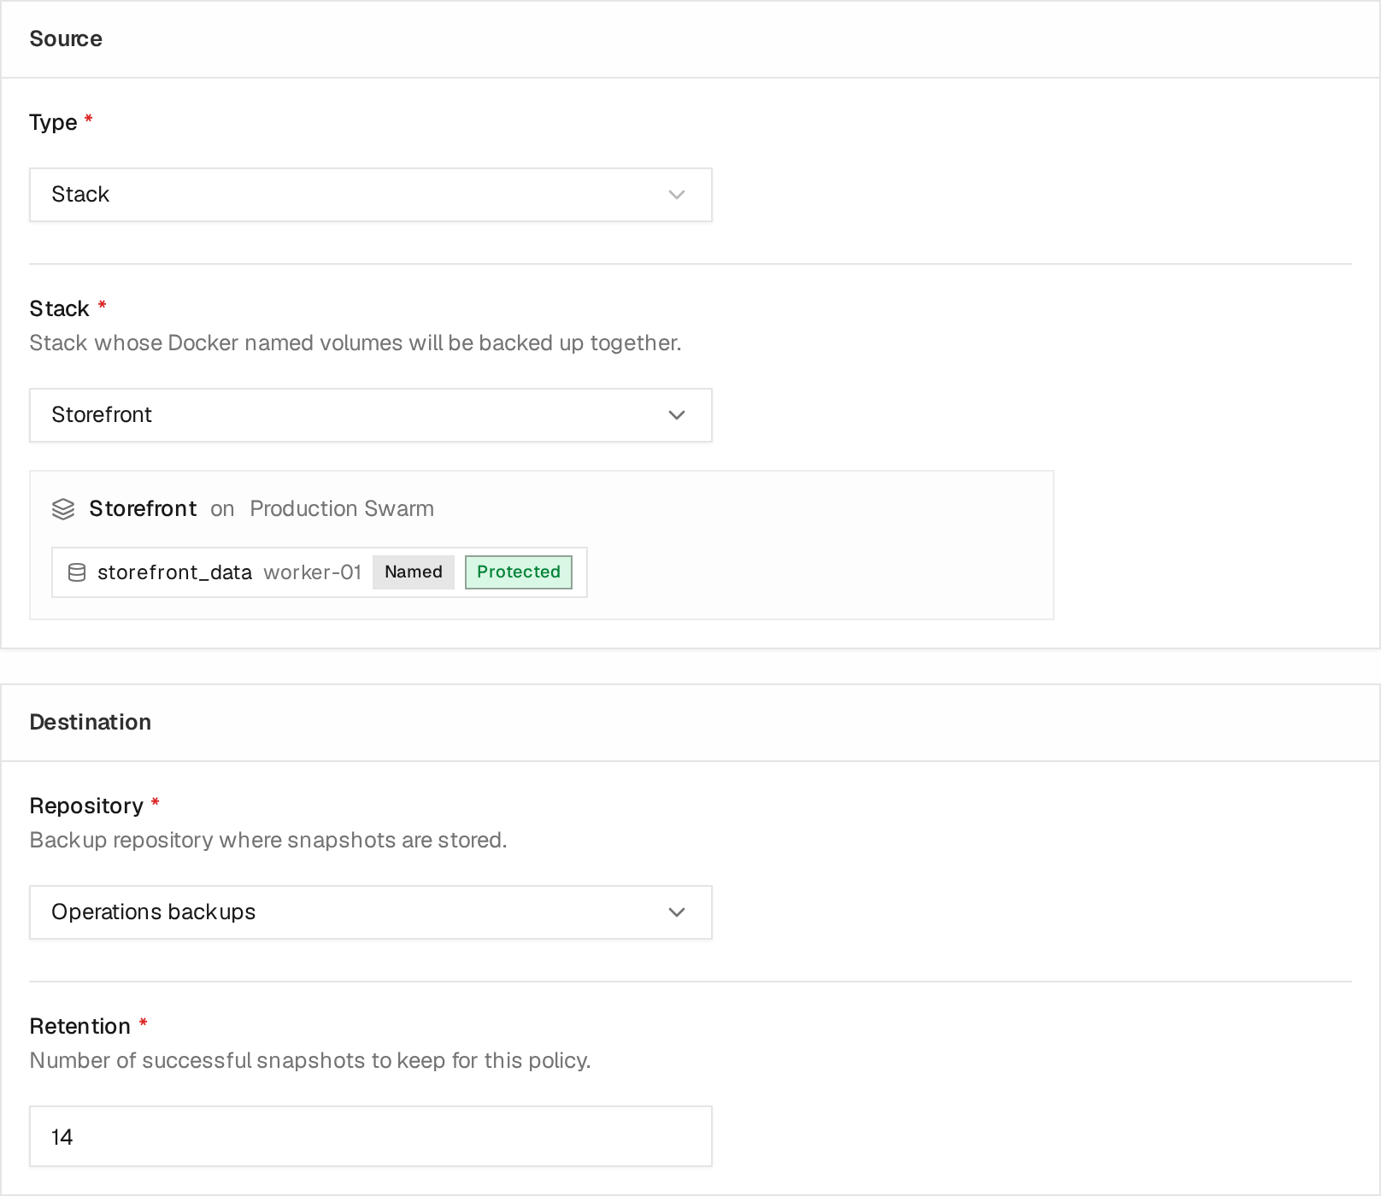
Task: Open the Stack dropdown showing Storefront
Action: coord(371,415)
